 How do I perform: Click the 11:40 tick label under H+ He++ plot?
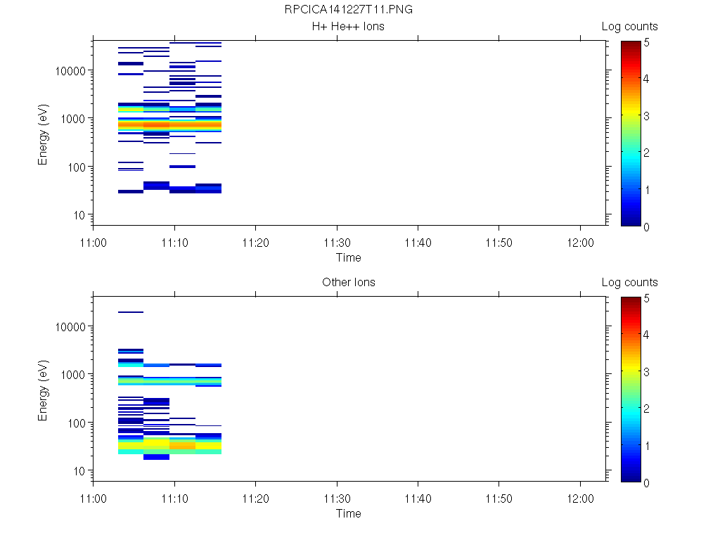pyautogui.click(x=418, y=243)
